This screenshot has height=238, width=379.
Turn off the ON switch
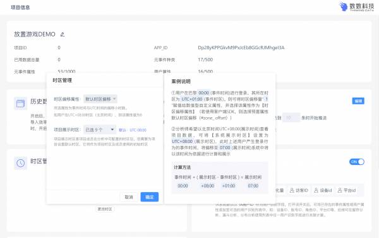point(357,162)
